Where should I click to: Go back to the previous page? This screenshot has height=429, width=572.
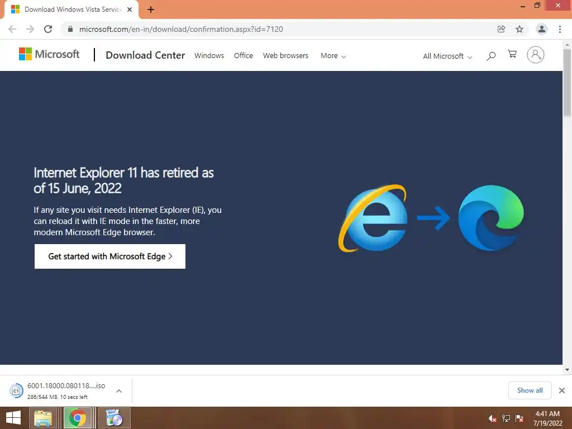pos(12,29)
